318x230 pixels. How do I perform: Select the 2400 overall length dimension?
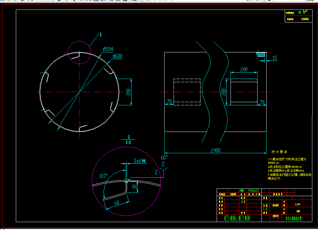coord(215,150)
